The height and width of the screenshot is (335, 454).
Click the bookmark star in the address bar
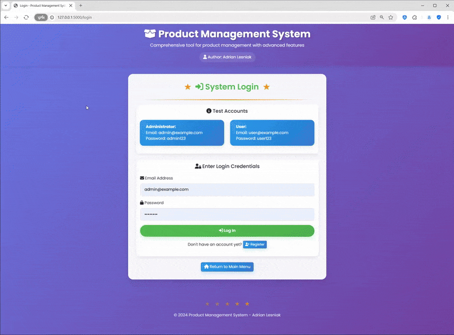(390, 17)
